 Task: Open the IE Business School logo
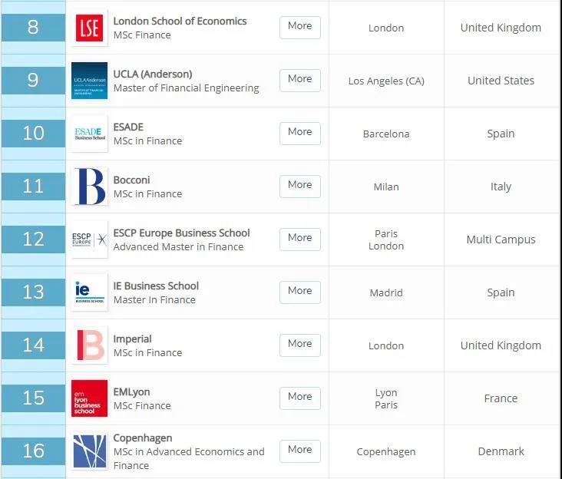89,292
